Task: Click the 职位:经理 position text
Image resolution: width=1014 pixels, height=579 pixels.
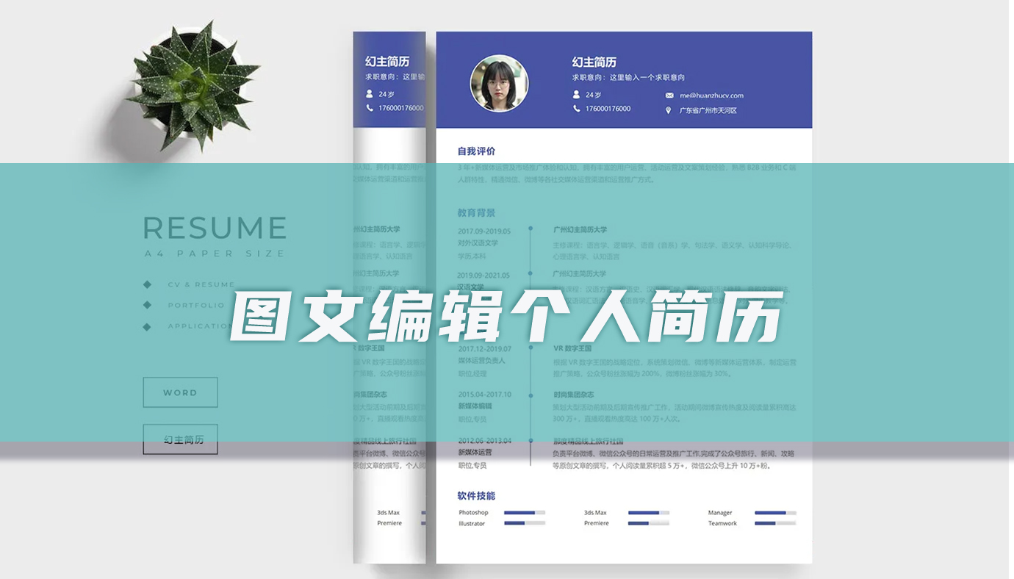Action: pos(472,374)
